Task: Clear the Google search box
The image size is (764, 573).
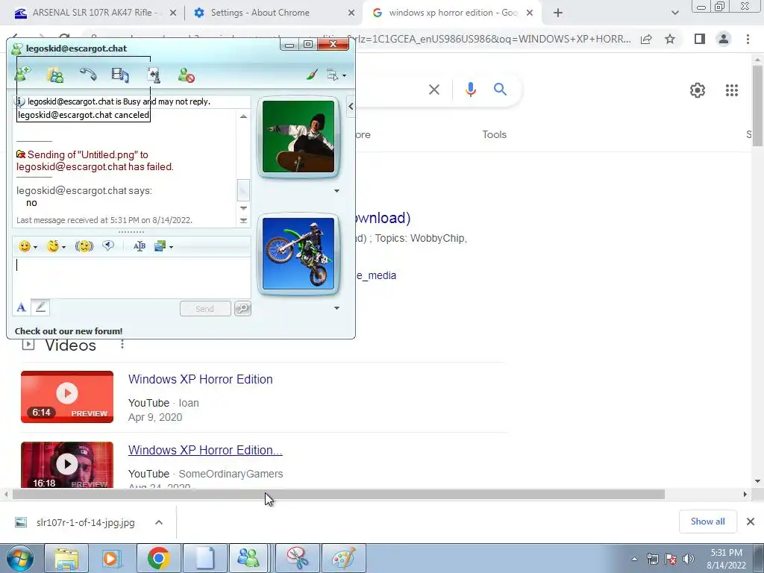Action: (434, 90)
